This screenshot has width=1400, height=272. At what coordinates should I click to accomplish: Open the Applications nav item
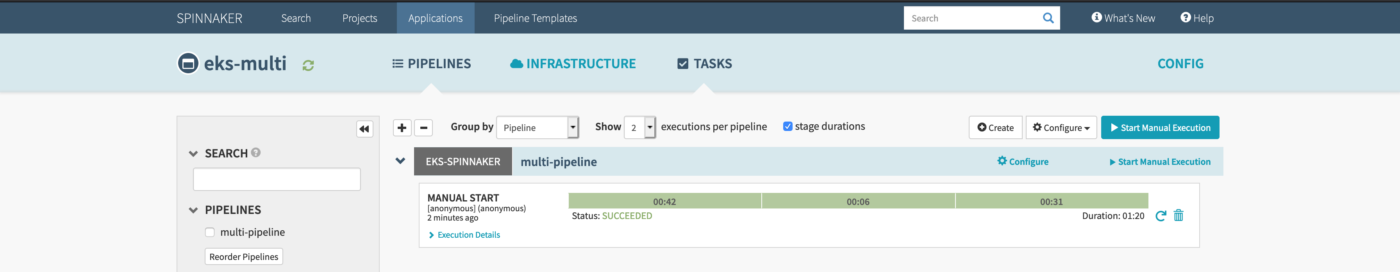[435, 18]
